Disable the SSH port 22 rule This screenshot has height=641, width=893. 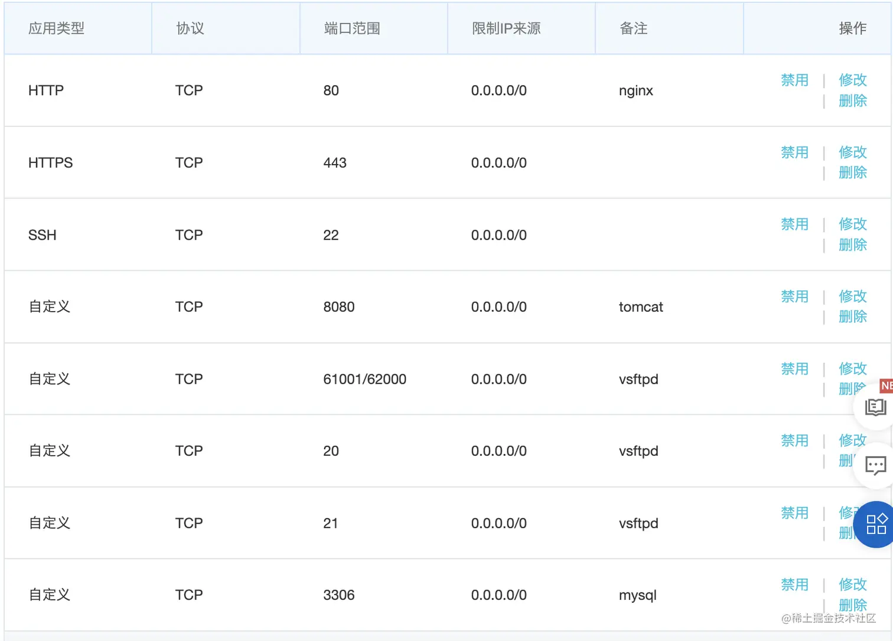[794, 224]
